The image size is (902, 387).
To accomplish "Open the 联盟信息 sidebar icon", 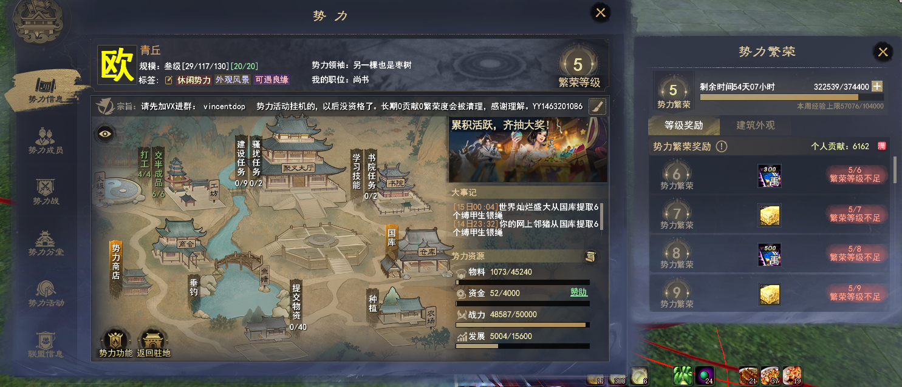I will (46, 344).
